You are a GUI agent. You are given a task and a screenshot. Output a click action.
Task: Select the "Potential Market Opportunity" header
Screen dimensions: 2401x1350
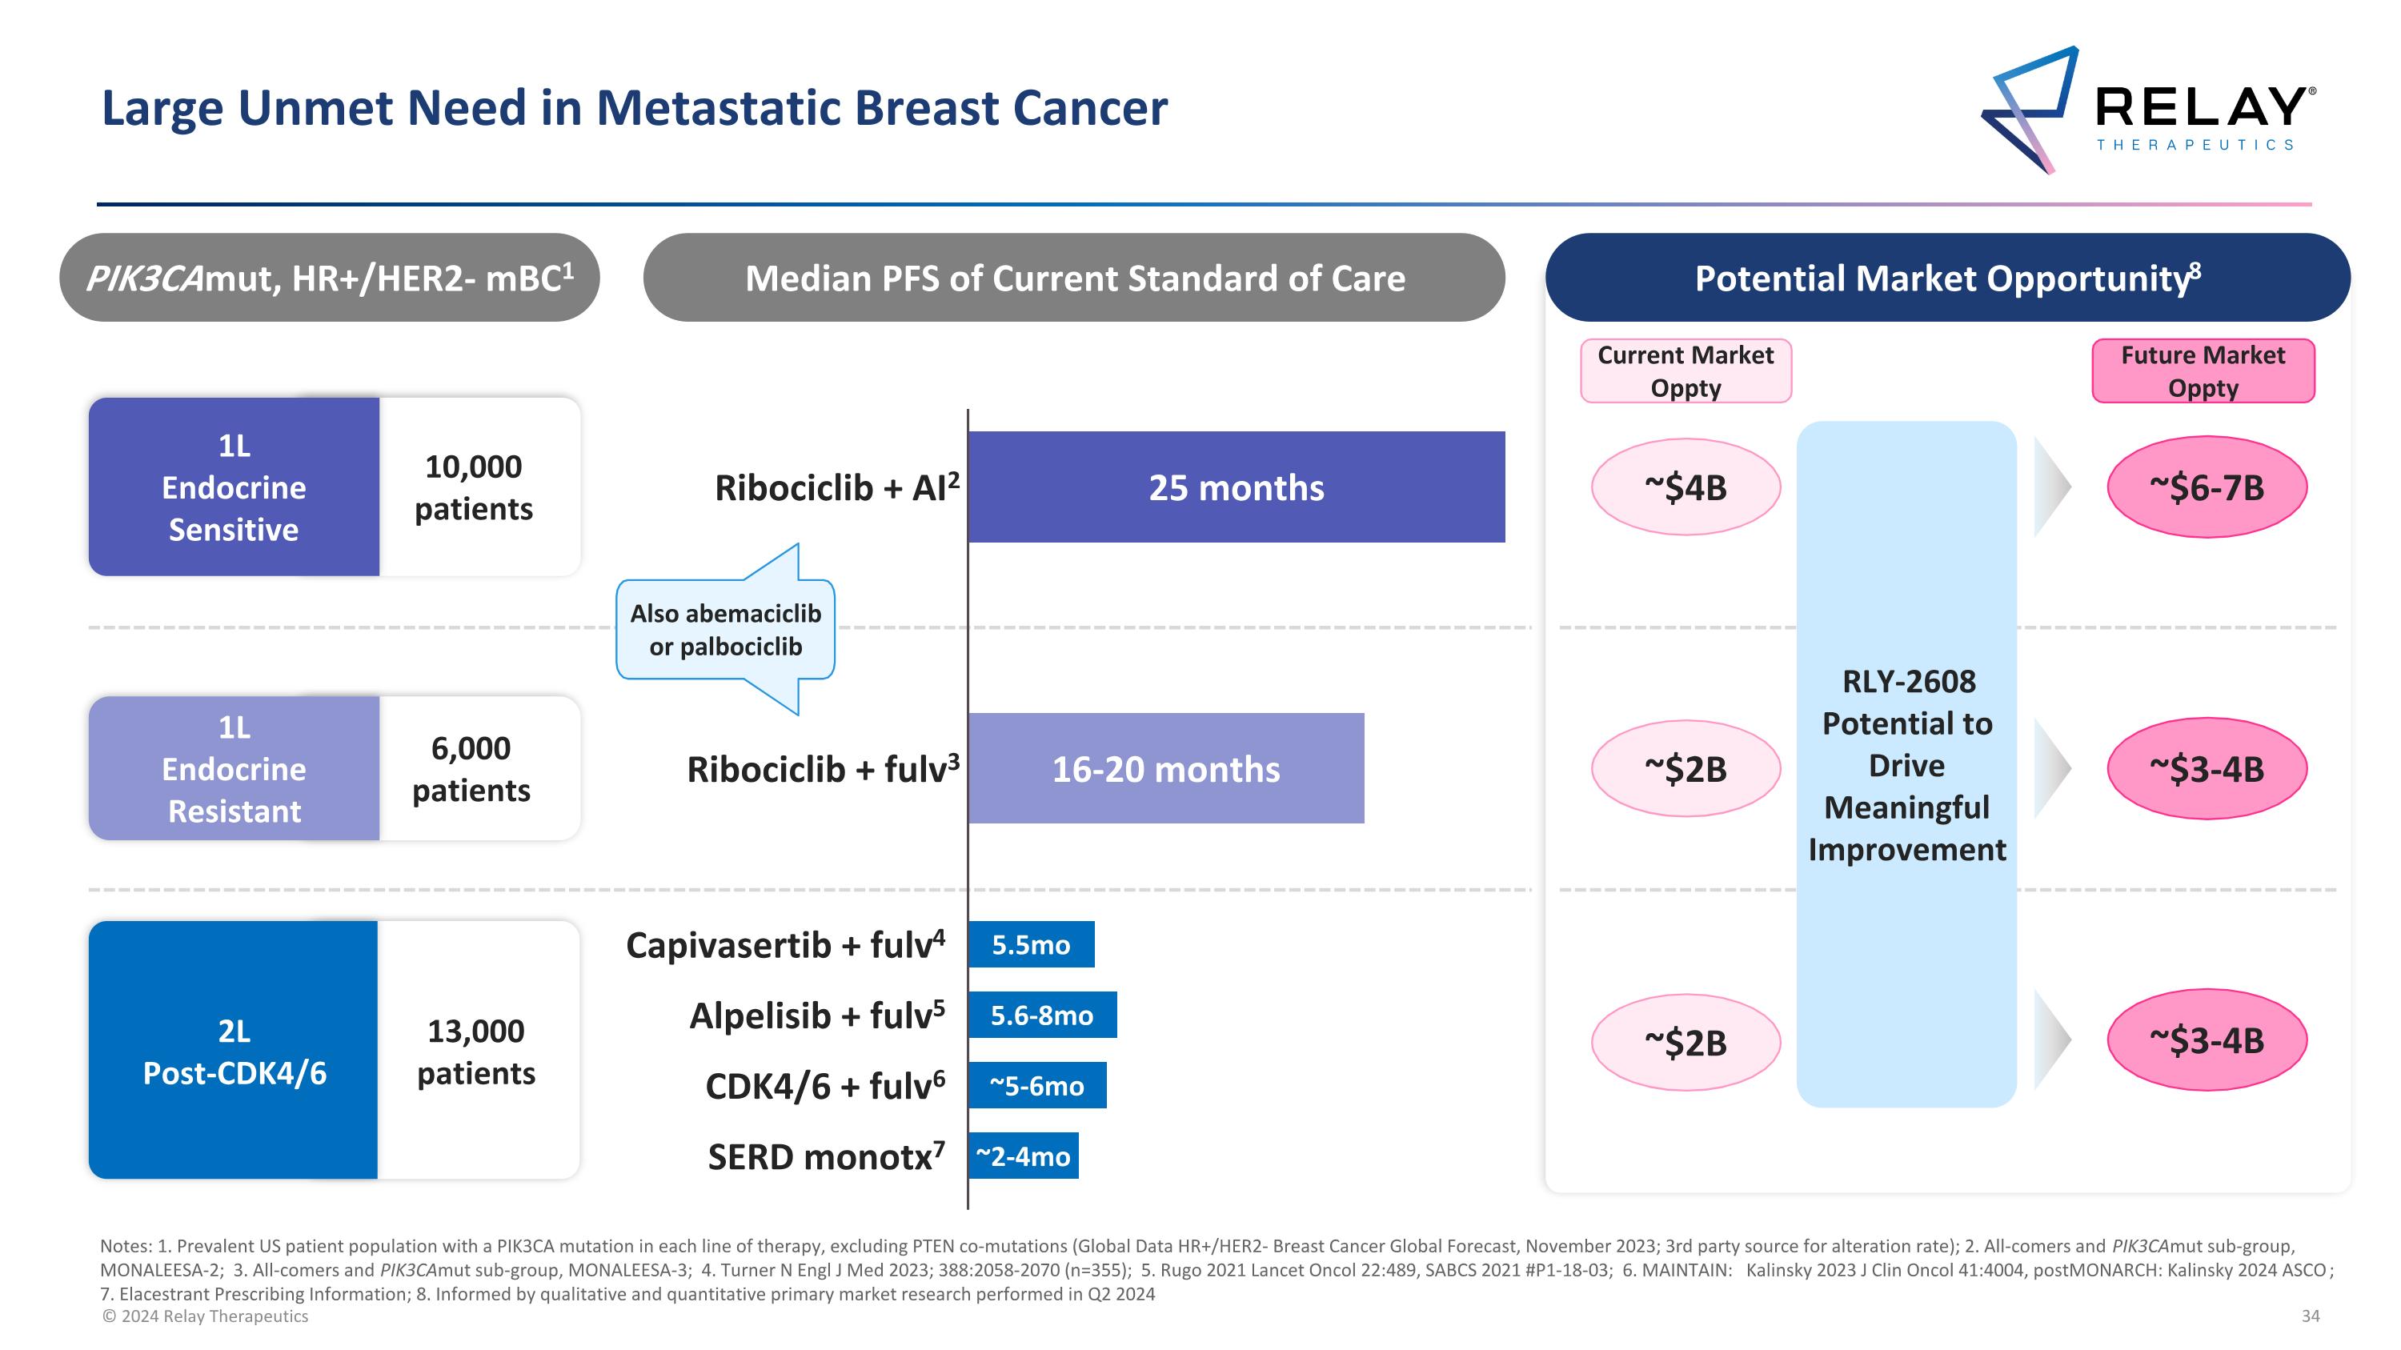click(x=1947, y=278)
